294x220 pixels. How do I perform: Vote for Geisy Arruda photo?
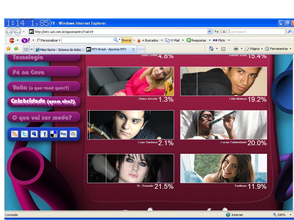131,81
